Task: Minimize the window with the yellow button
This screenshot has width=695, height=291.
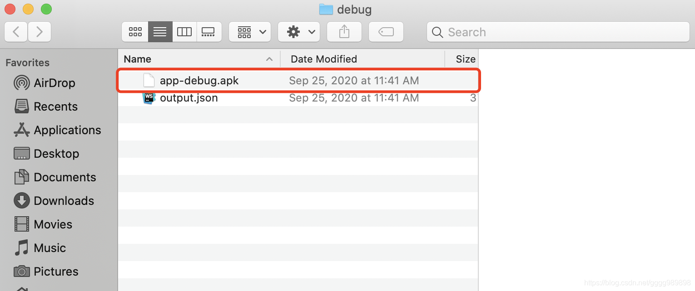Action: [x=28, y=9]
